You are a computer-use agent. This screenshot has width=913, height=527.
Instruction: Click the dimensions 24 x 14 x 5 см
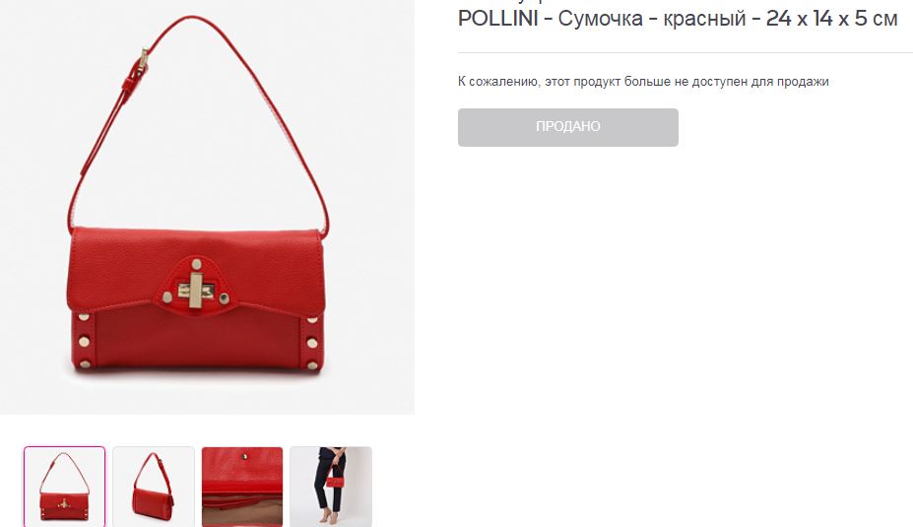(x=831, y=19)
